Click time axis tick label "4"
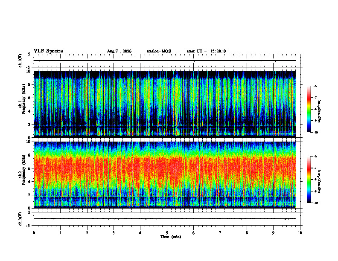 [140, 233]
